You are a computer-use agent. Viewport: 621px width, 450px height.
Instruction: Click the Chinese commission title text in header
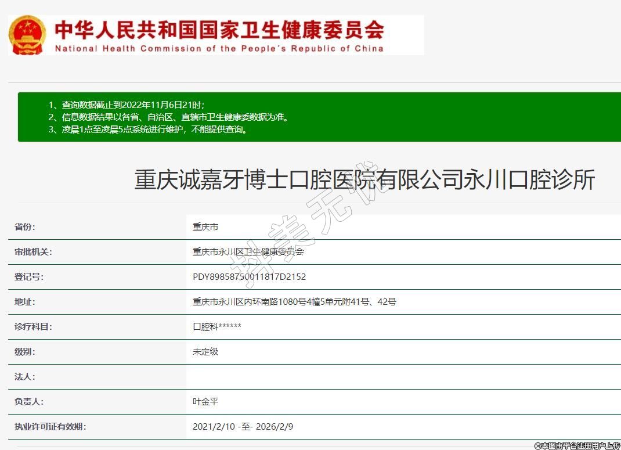pyautogui.click(x=219, y=29)
